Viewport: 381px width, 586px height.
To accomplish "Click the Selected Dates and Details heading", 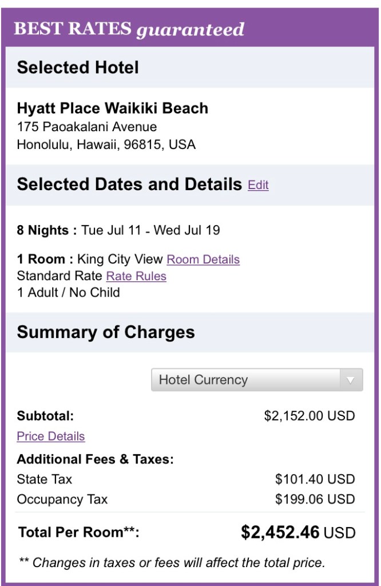I will (129, 184).
